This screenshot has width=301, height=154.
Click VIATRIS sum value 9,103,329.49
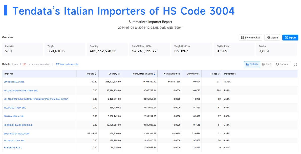pyautogui.click(x=150, y=82)
